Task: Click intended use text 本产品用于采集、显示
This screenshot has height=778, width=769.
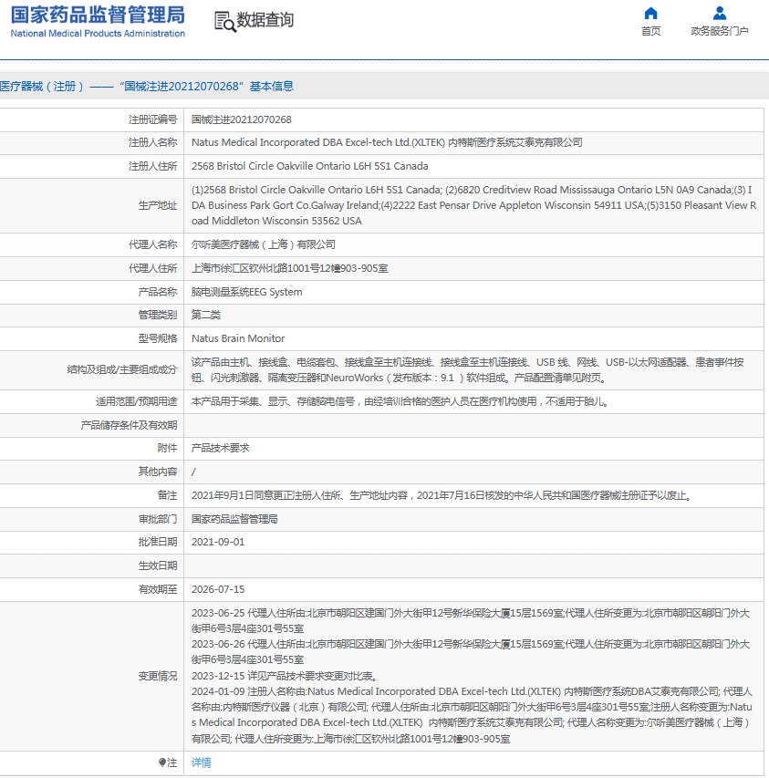Action: [x=400, y=401]
